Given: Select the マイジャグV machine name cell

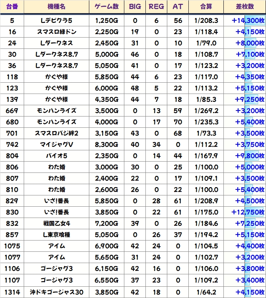Looking at the screenshot, I should coord(57,144).
